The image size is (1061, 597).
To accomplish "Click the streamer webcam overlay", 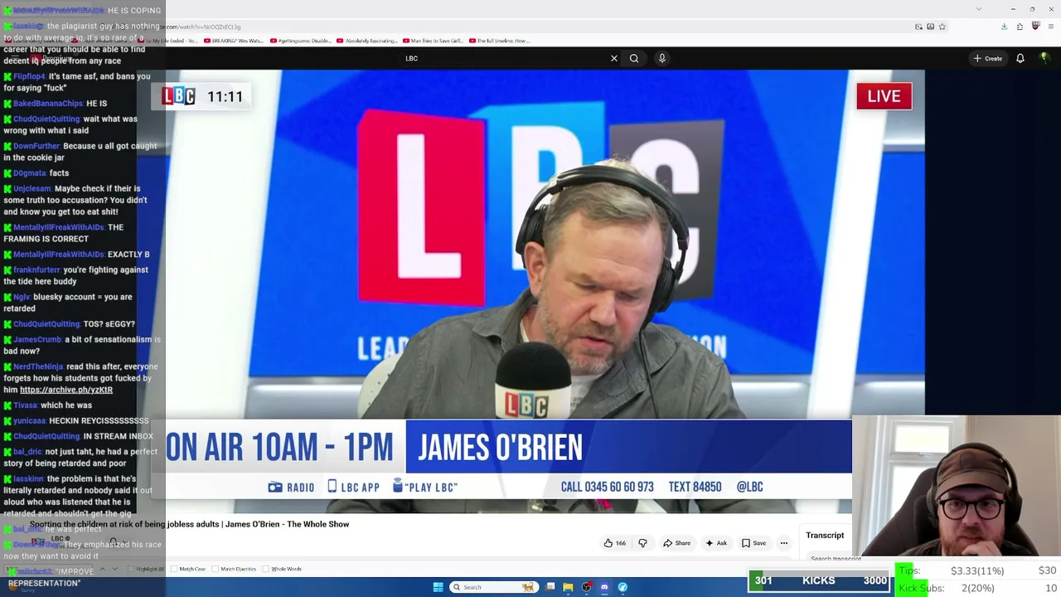I will coord(957,488).
